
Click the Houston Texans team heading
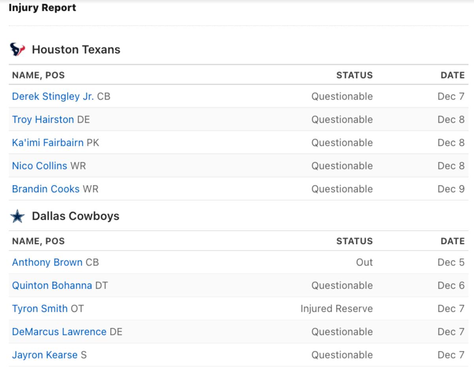pyautogui.click(x=76, y=50)
